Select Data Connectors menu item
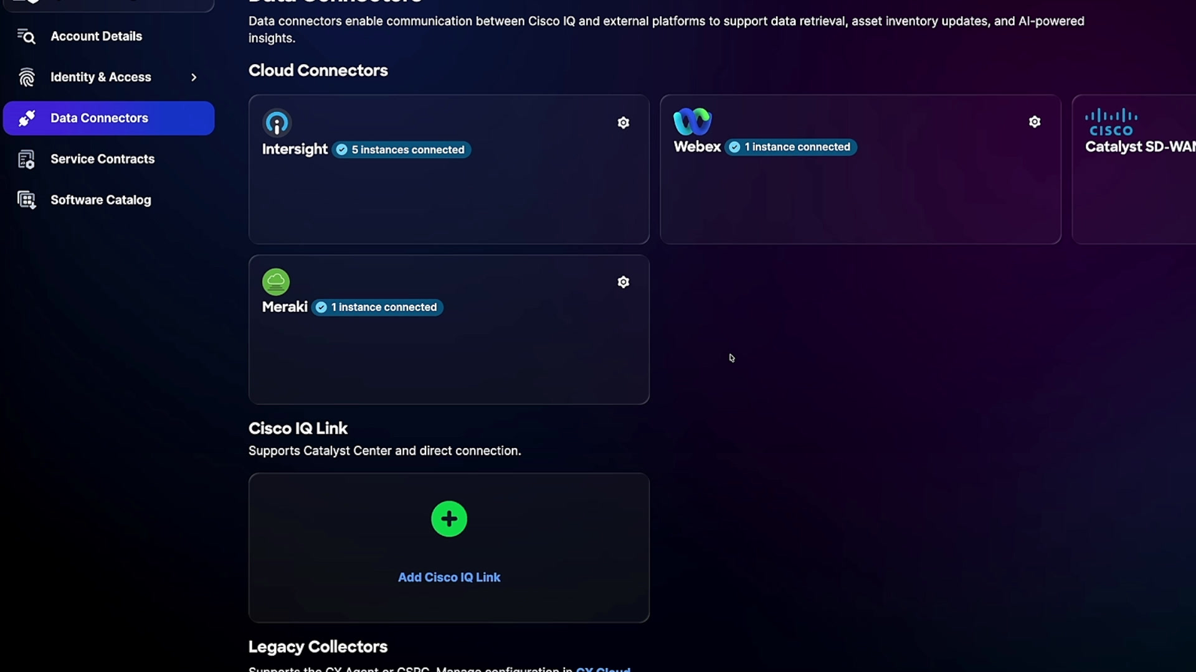Screen dimensions: 1196x672 pyautogui.click(x=108, y=118)
